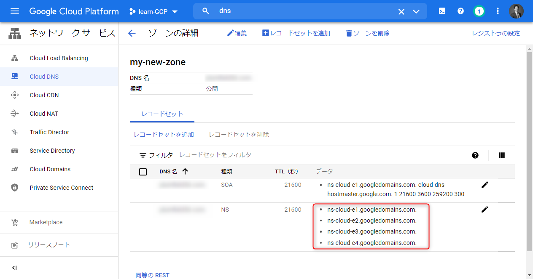This screenshot has width=533, height=279.
Task: Select Traffic Director in sidebar
Action: tap(59, 132)
